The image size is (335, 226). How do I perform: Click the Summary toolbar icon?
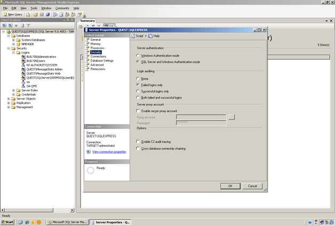click(61, 14)
